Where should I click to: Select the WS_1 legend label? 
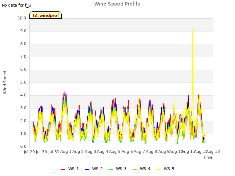pyautogui.click(x=73, y=169)
